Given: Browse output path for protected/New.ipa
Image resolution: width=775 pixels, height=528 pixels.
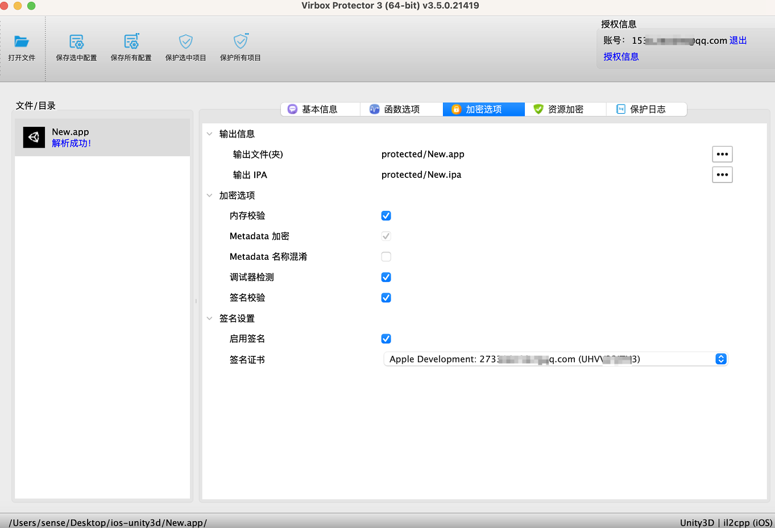Looking at the screenshot, I should (x=722, y=175).
